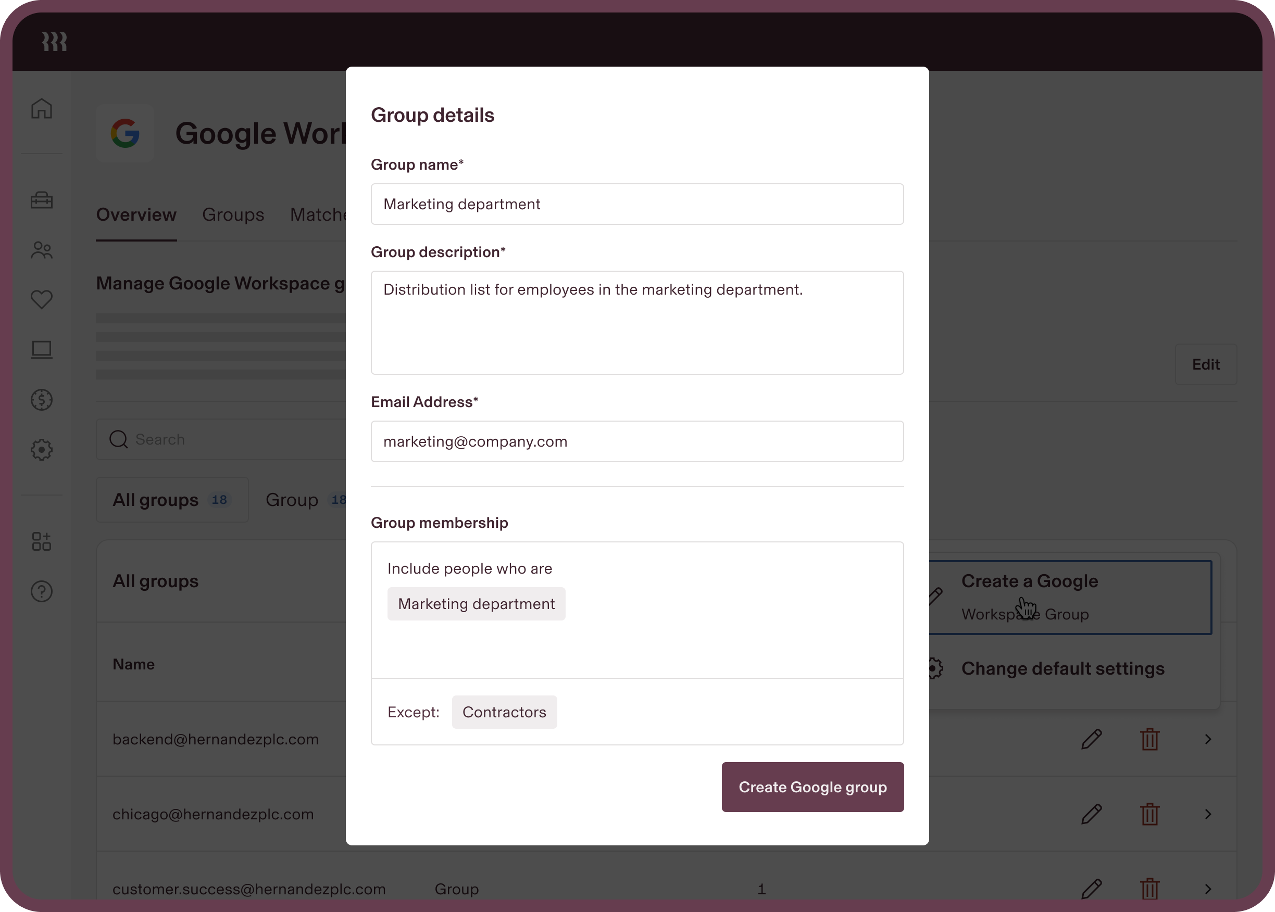Edit the chicago@hernandezplc.com group with pencil
Viewport: 1275px width, 912px height.
click(x=1091, y=814)
